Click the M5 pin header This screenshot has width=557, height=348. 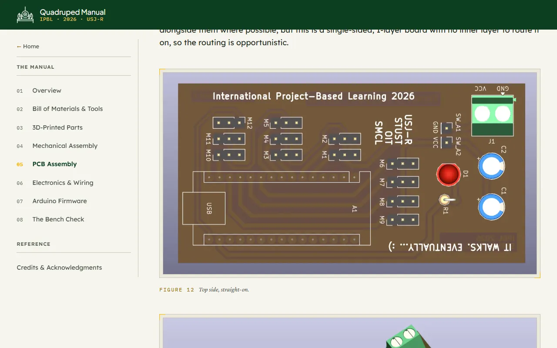286,123
